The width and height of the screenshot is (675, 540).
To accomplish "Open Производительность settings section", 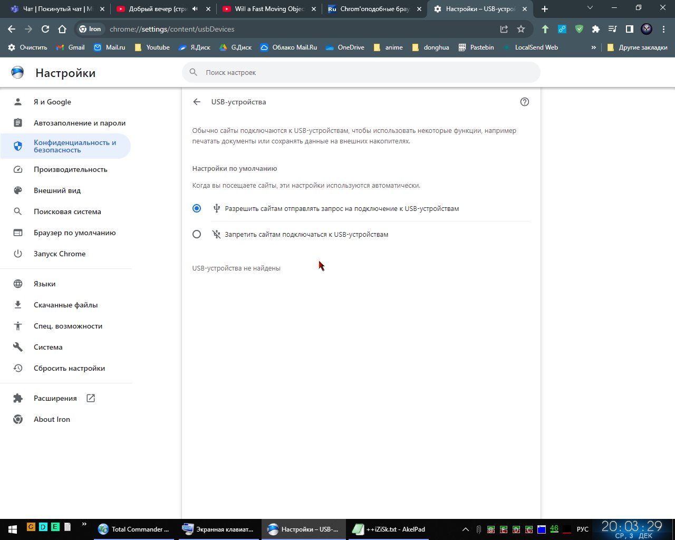I will [x=70, y=169].
